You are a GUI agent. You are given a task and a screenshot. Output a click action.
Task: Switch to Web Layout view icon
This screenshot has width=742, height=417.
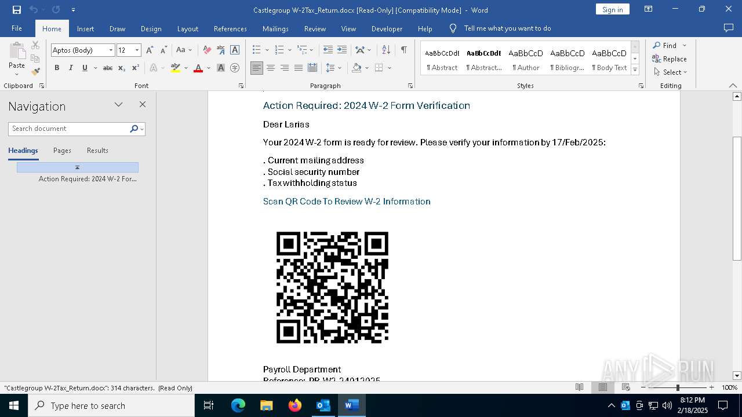pos(625,387)
